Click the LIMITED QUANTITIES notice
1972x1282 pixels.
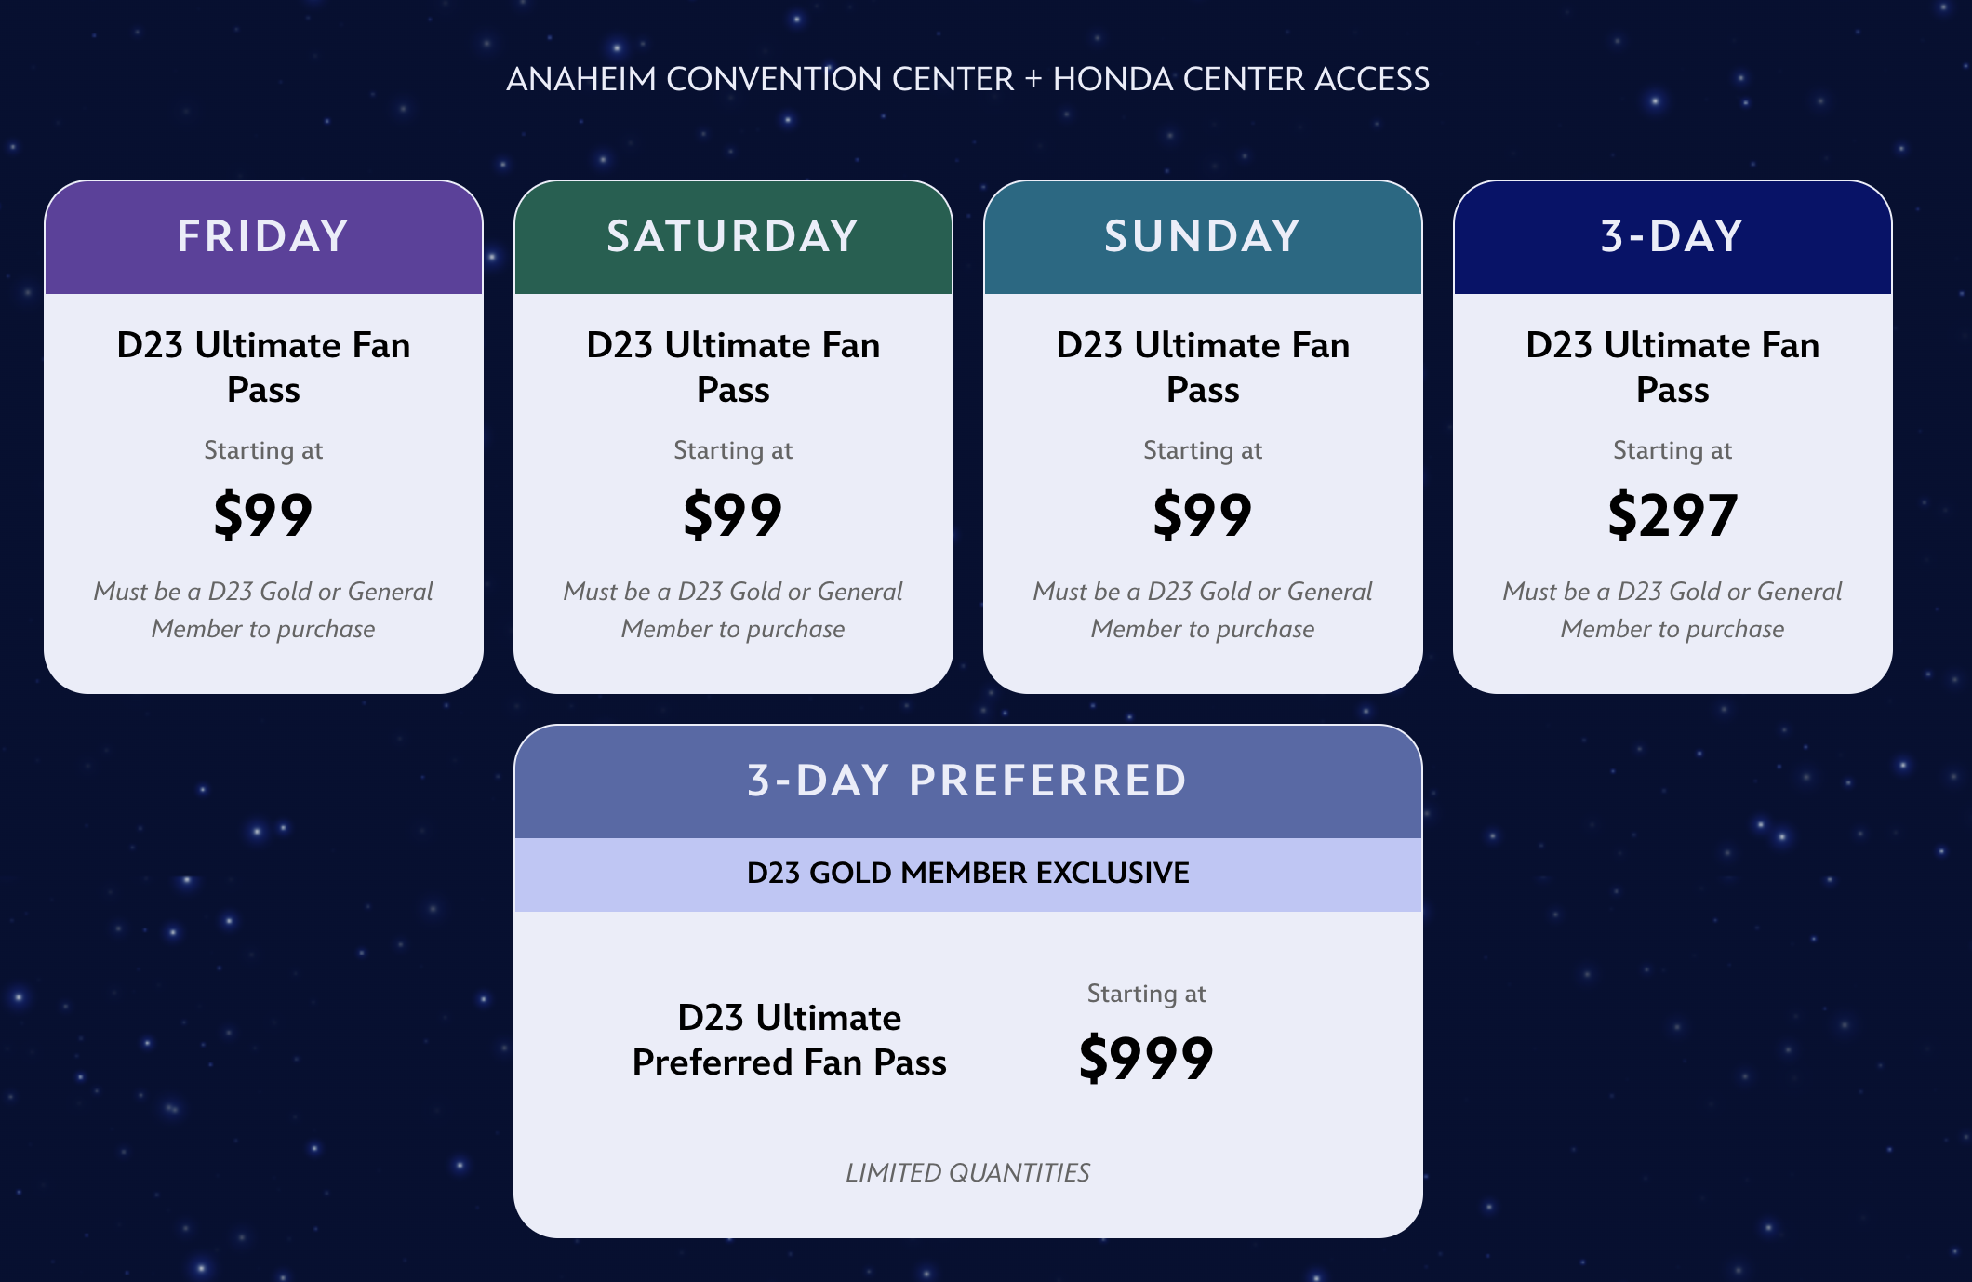point(967,1172)
